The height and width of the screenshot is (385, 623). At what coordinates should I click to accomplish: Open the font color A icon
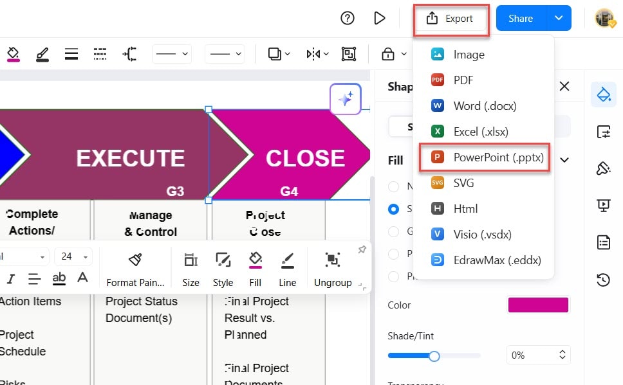tap(82, 278)
